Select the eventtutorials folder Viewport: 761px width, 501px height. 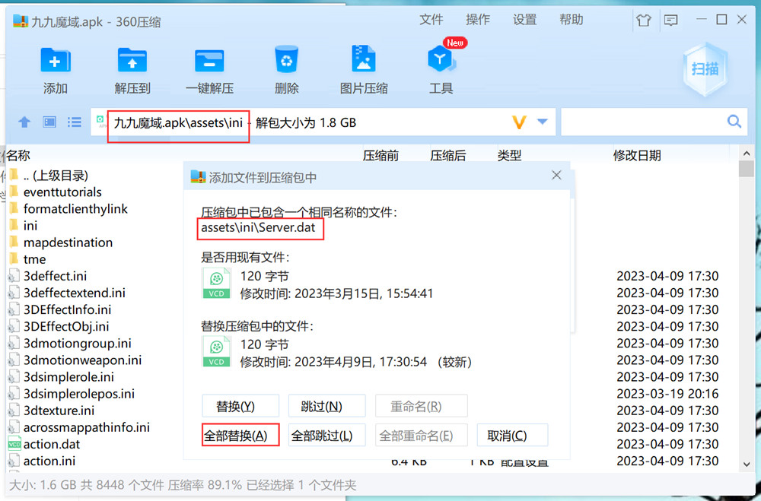pos(62,192)
